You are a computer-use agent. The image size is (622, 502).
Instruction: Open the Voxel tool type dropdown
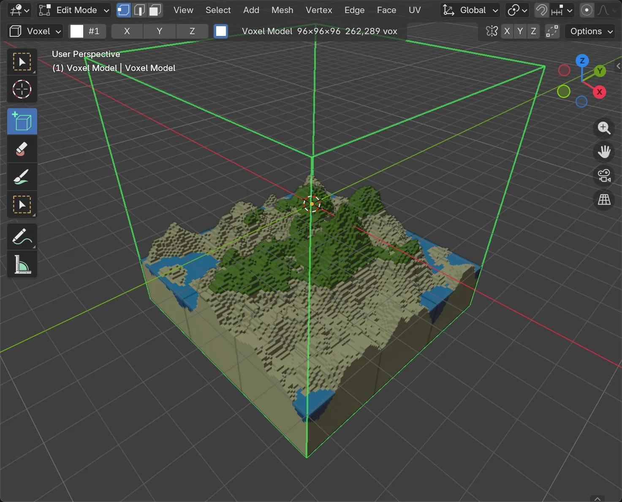click(x=35, y=31)
